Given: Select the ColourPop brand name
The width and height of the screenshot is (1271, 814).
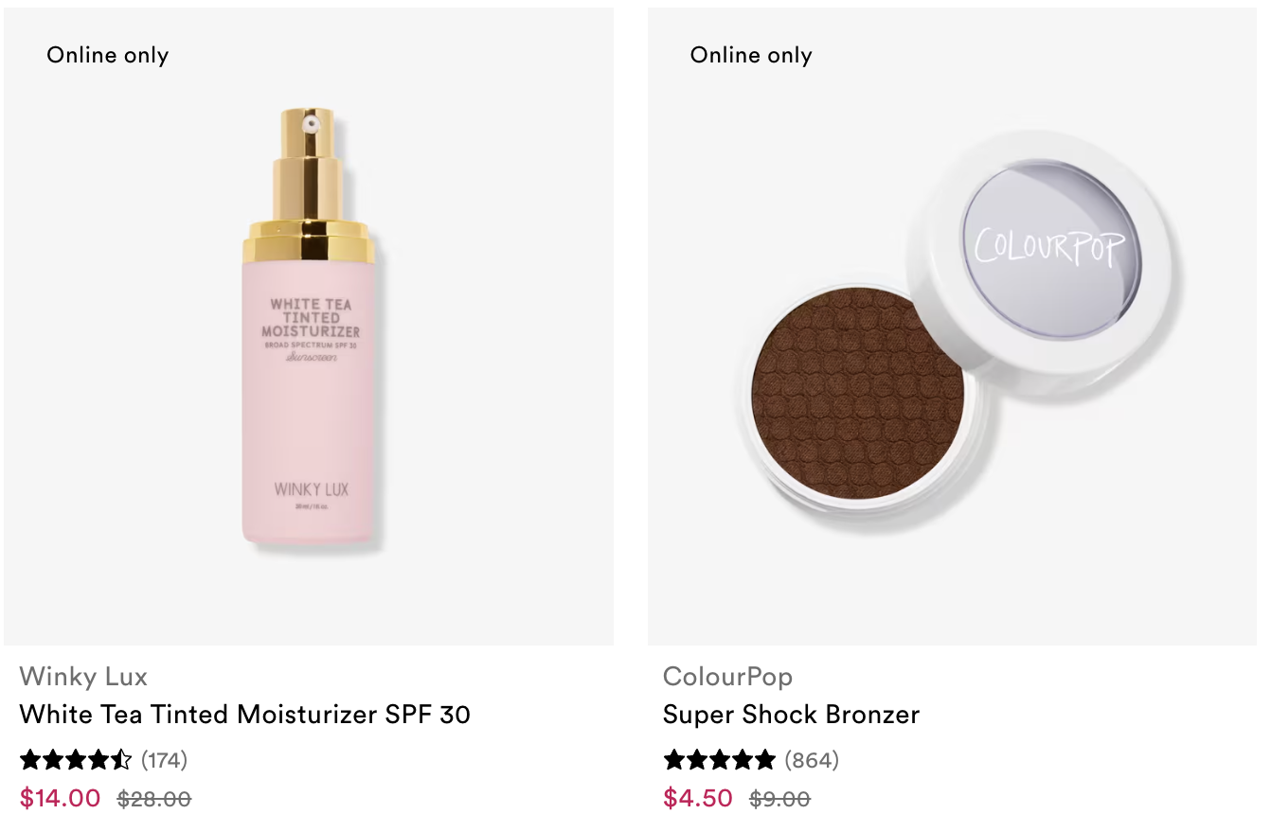Looking at the screenshot, I should [727, 677].
